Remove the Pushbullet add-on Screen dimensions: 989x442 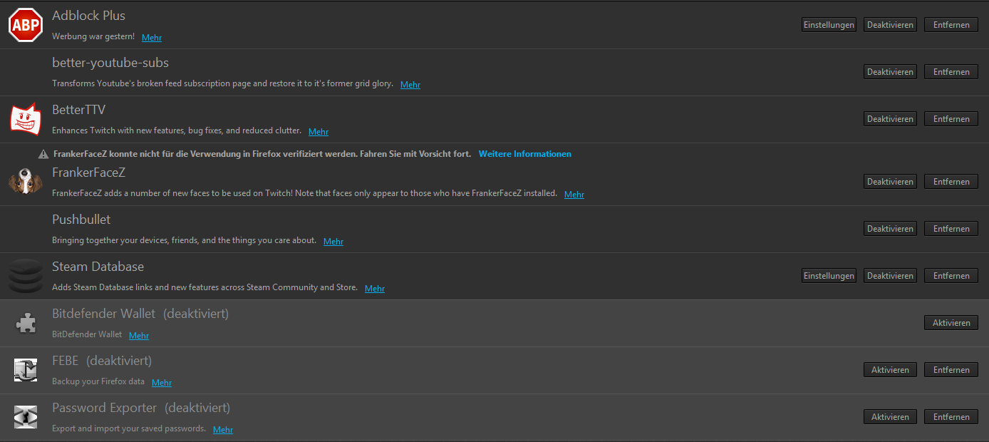(951, 229)
